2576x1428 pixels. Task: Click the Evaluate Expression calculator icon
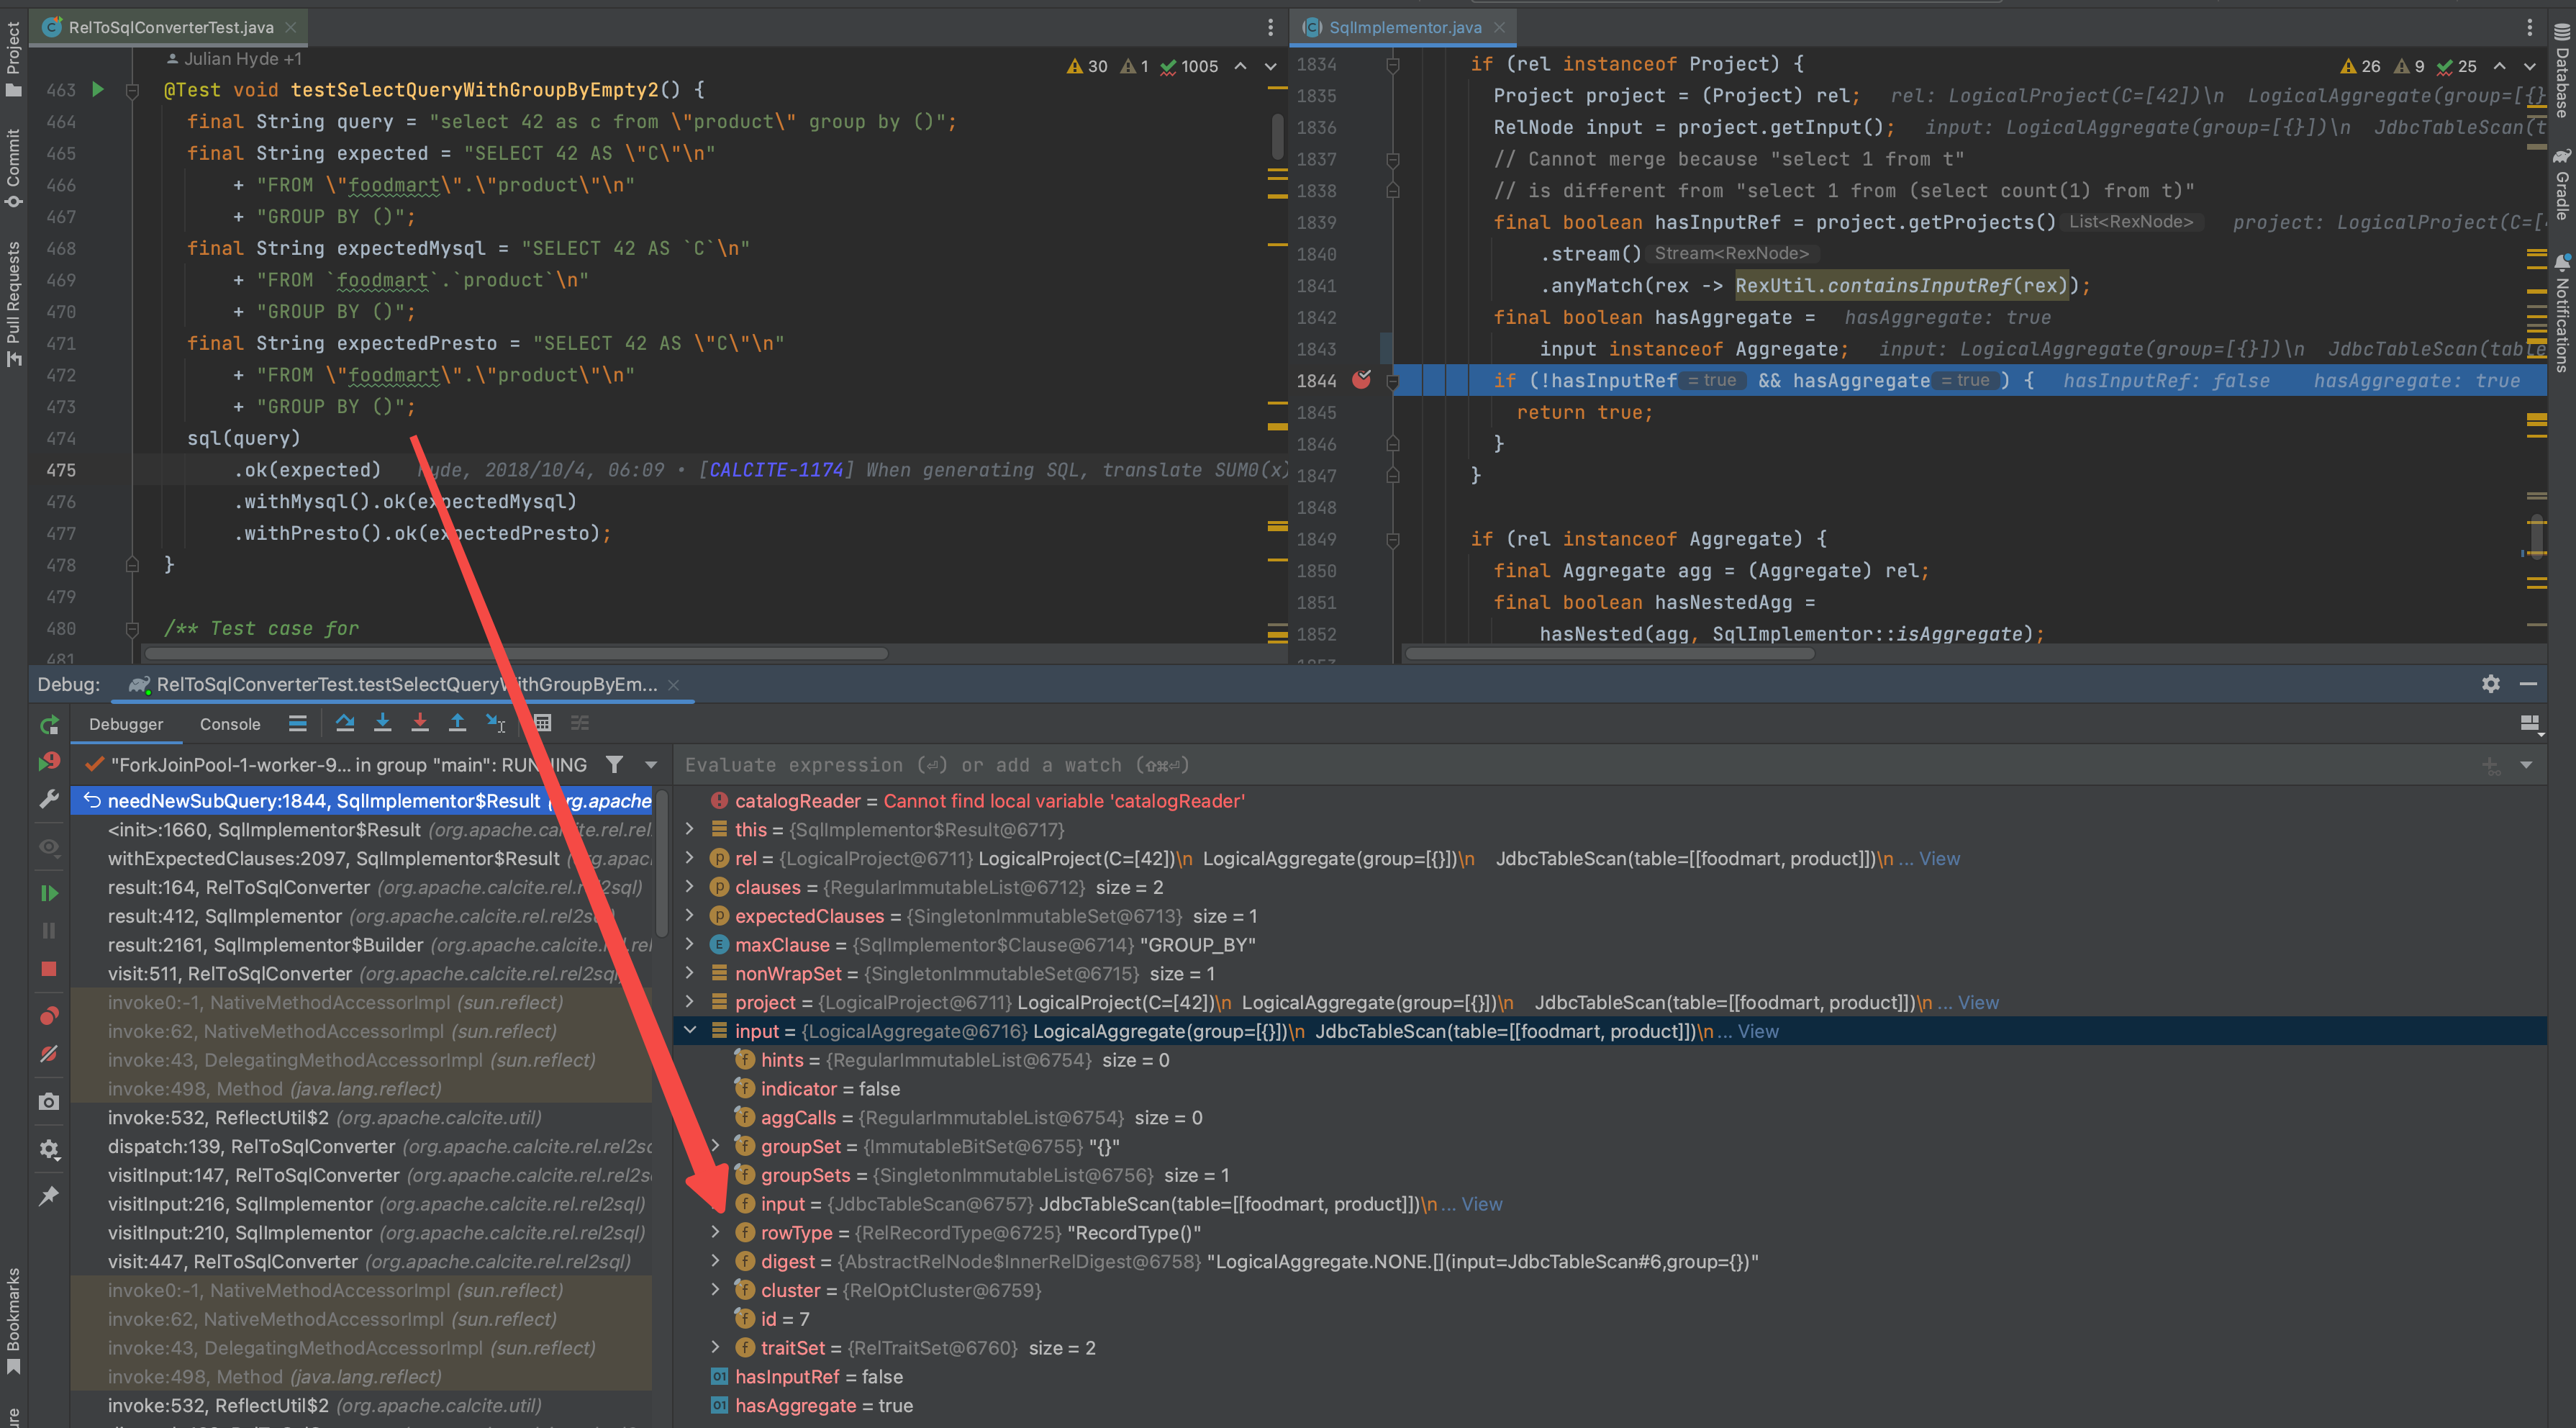543,723
